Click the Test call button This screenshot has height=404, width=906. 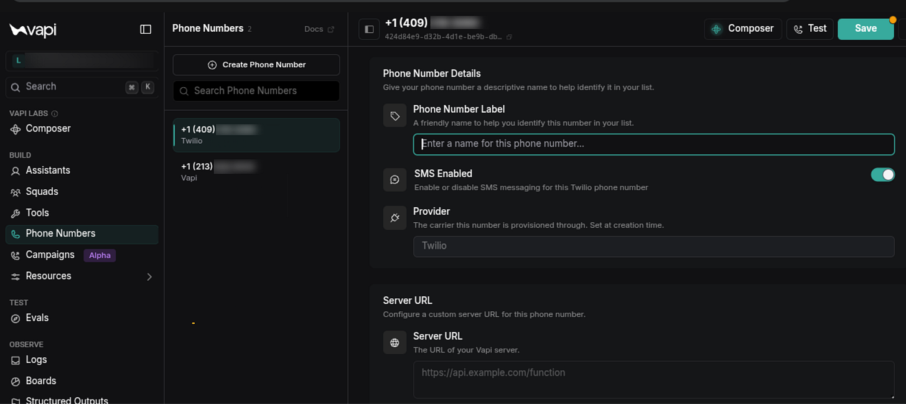pyautogui.click(x=810, y=29)
